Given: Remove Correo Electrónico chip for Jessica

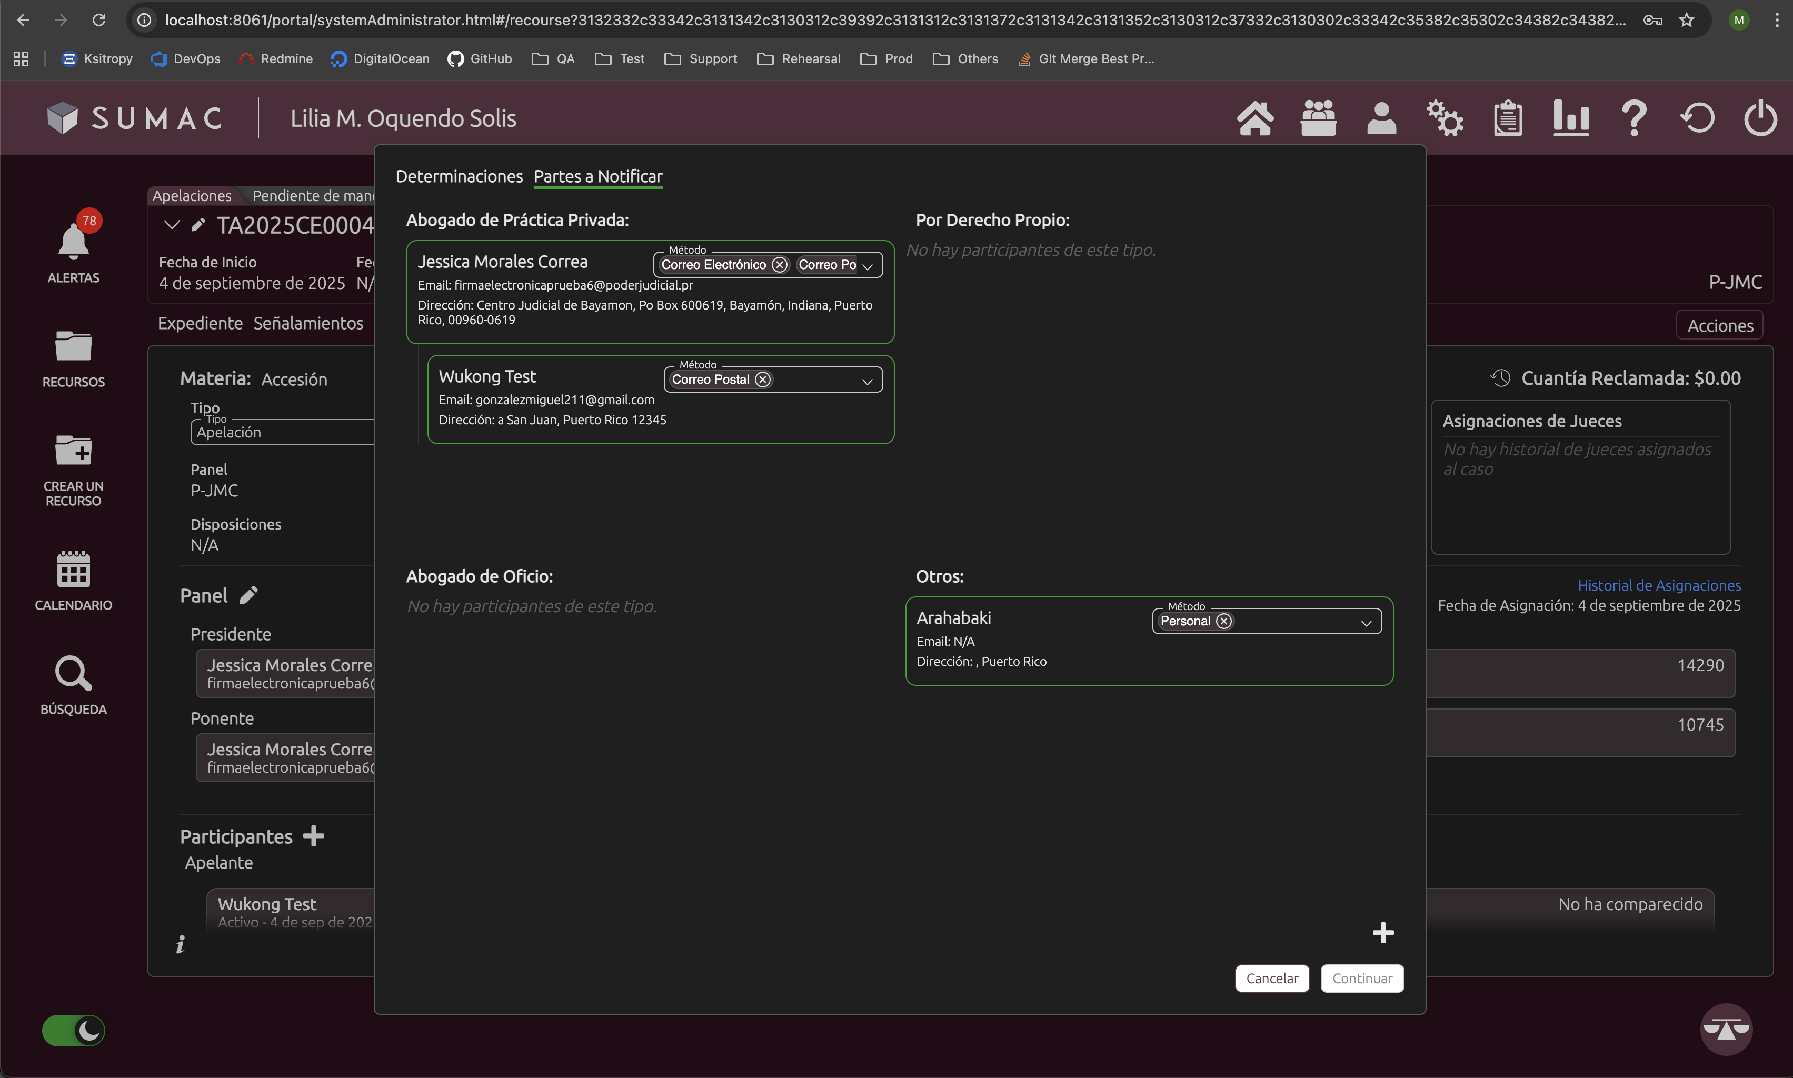Looking at the screenshot, I should tap(779, 265).
